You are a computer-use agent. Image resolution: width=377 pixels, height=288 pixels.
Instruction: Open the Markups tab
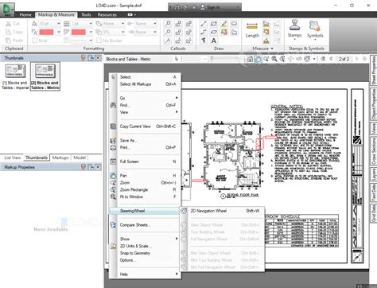(x=60, y=158)
